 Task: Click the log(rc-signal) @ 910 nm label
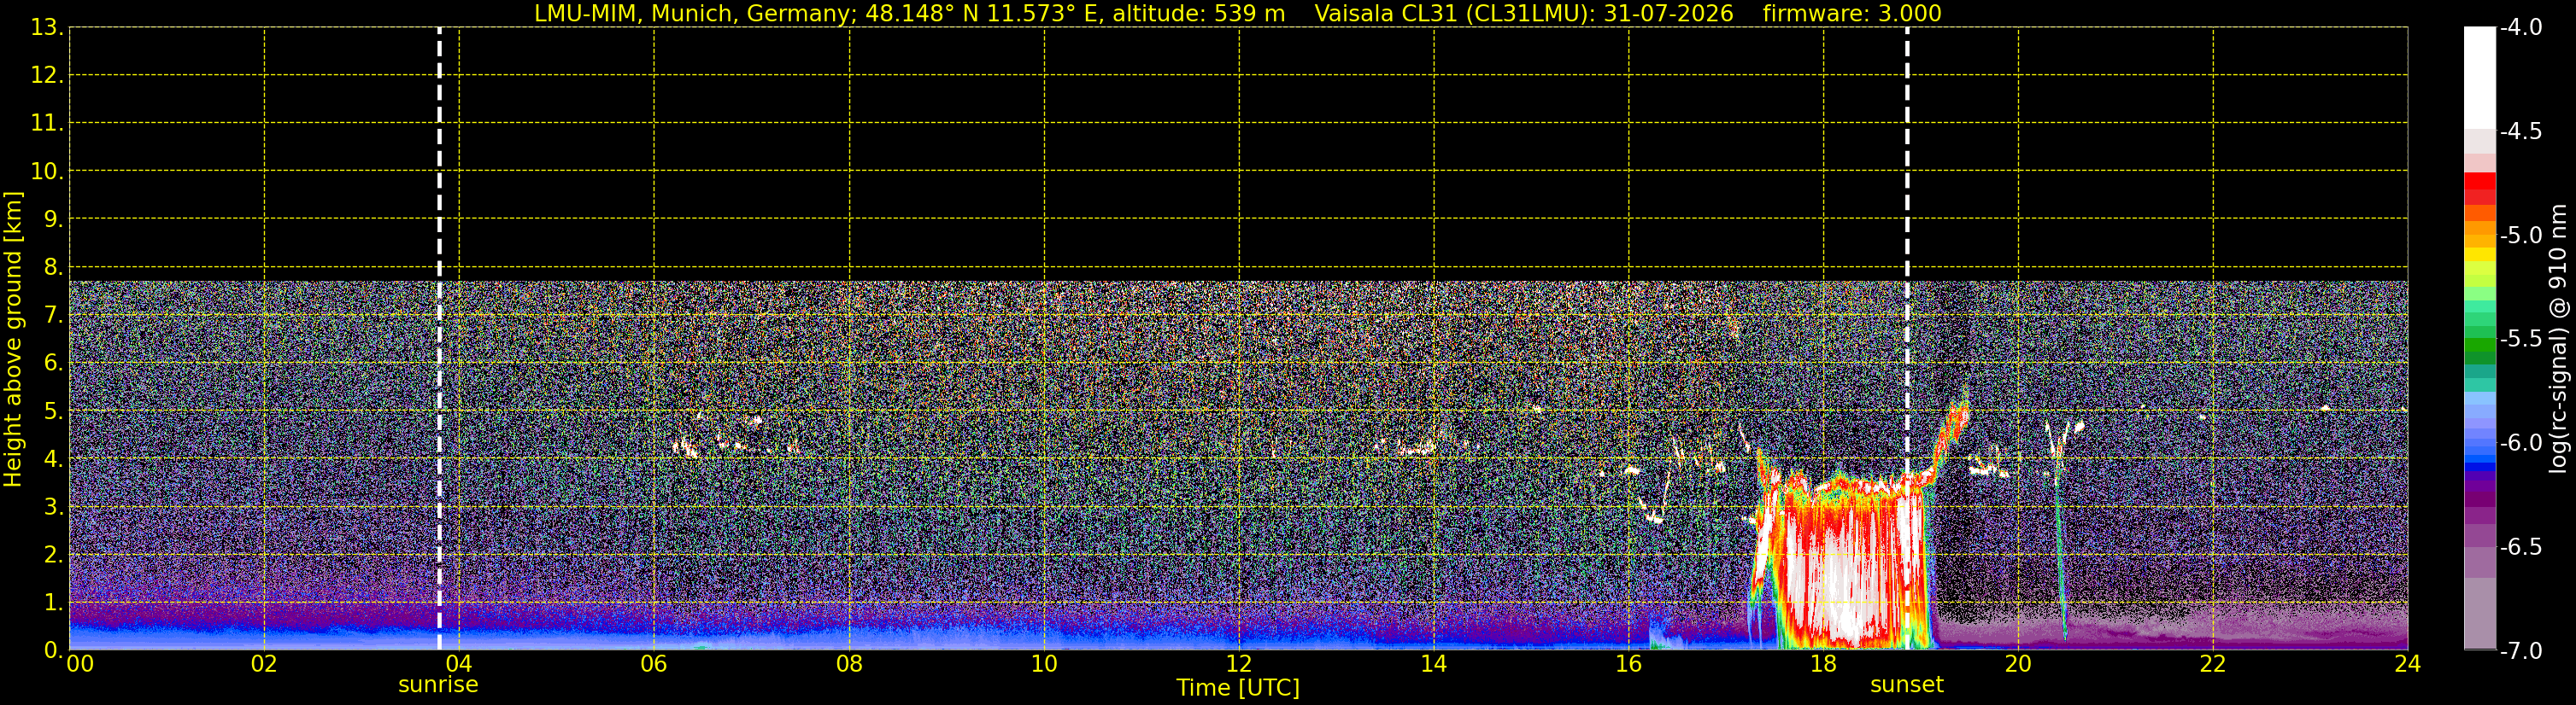(x=2558, y=339)
